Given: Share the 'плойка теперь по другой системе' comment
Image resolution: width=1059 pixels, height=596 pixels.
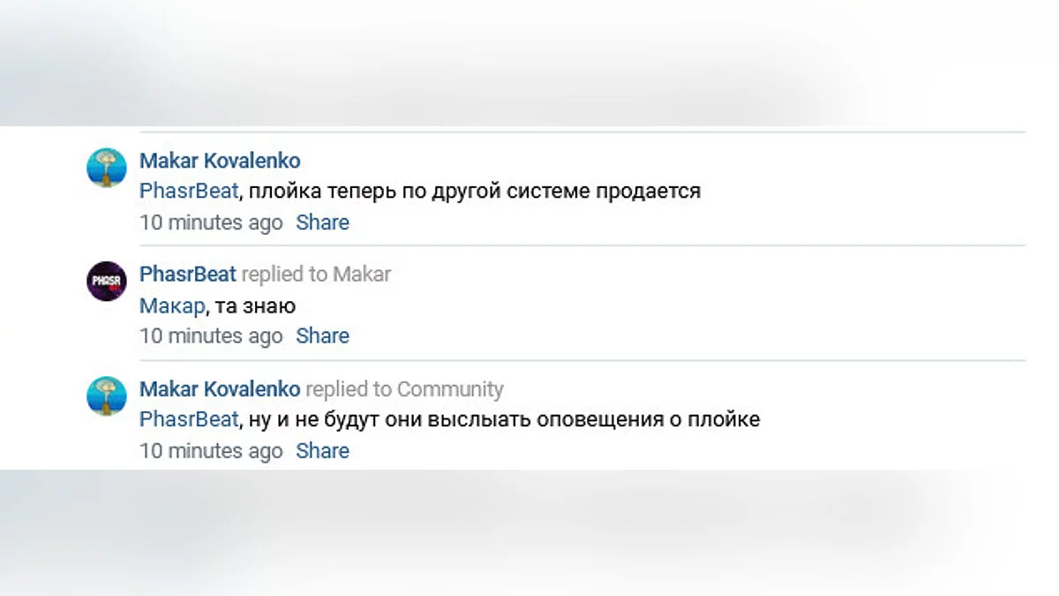Looking at the screenshot, I should [x=322, y=223].
